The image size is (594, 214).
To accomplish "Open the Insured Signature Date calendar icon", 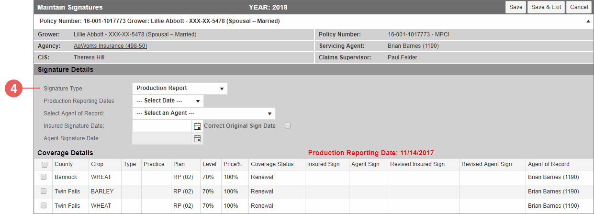I will [x=197, y=126].
